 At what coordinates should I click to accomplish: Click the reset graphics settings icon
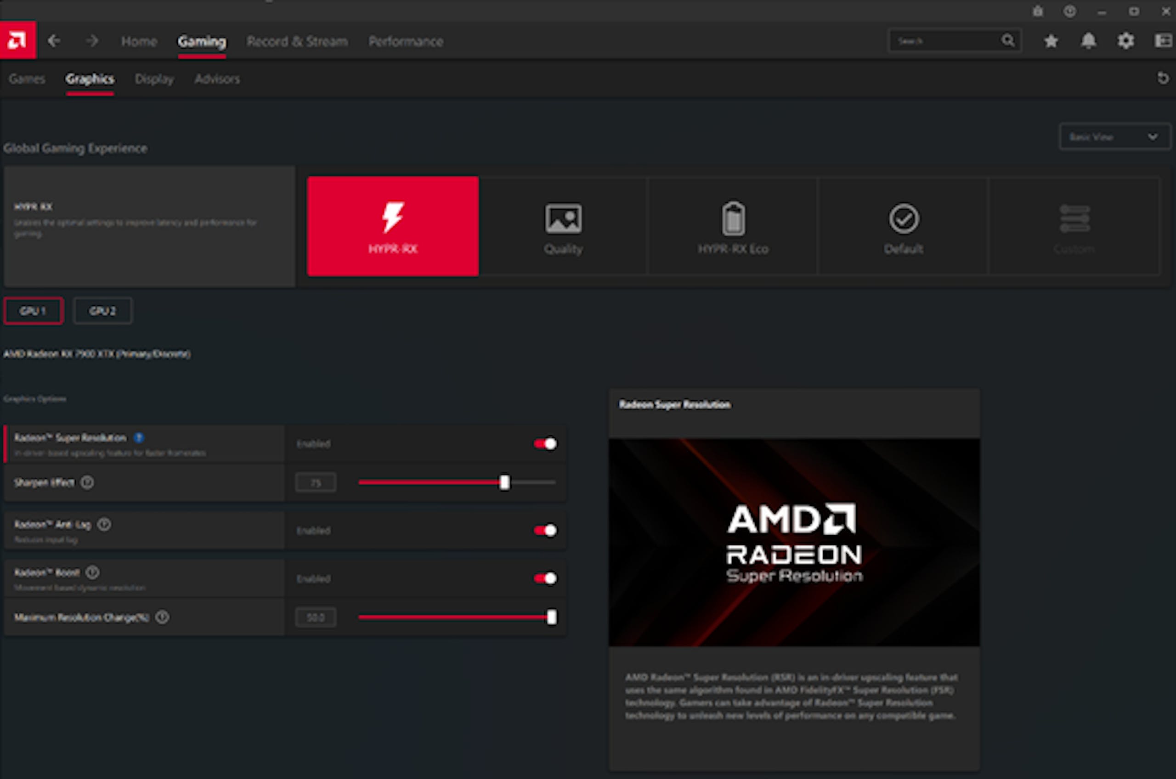(x=1163, y=78)
